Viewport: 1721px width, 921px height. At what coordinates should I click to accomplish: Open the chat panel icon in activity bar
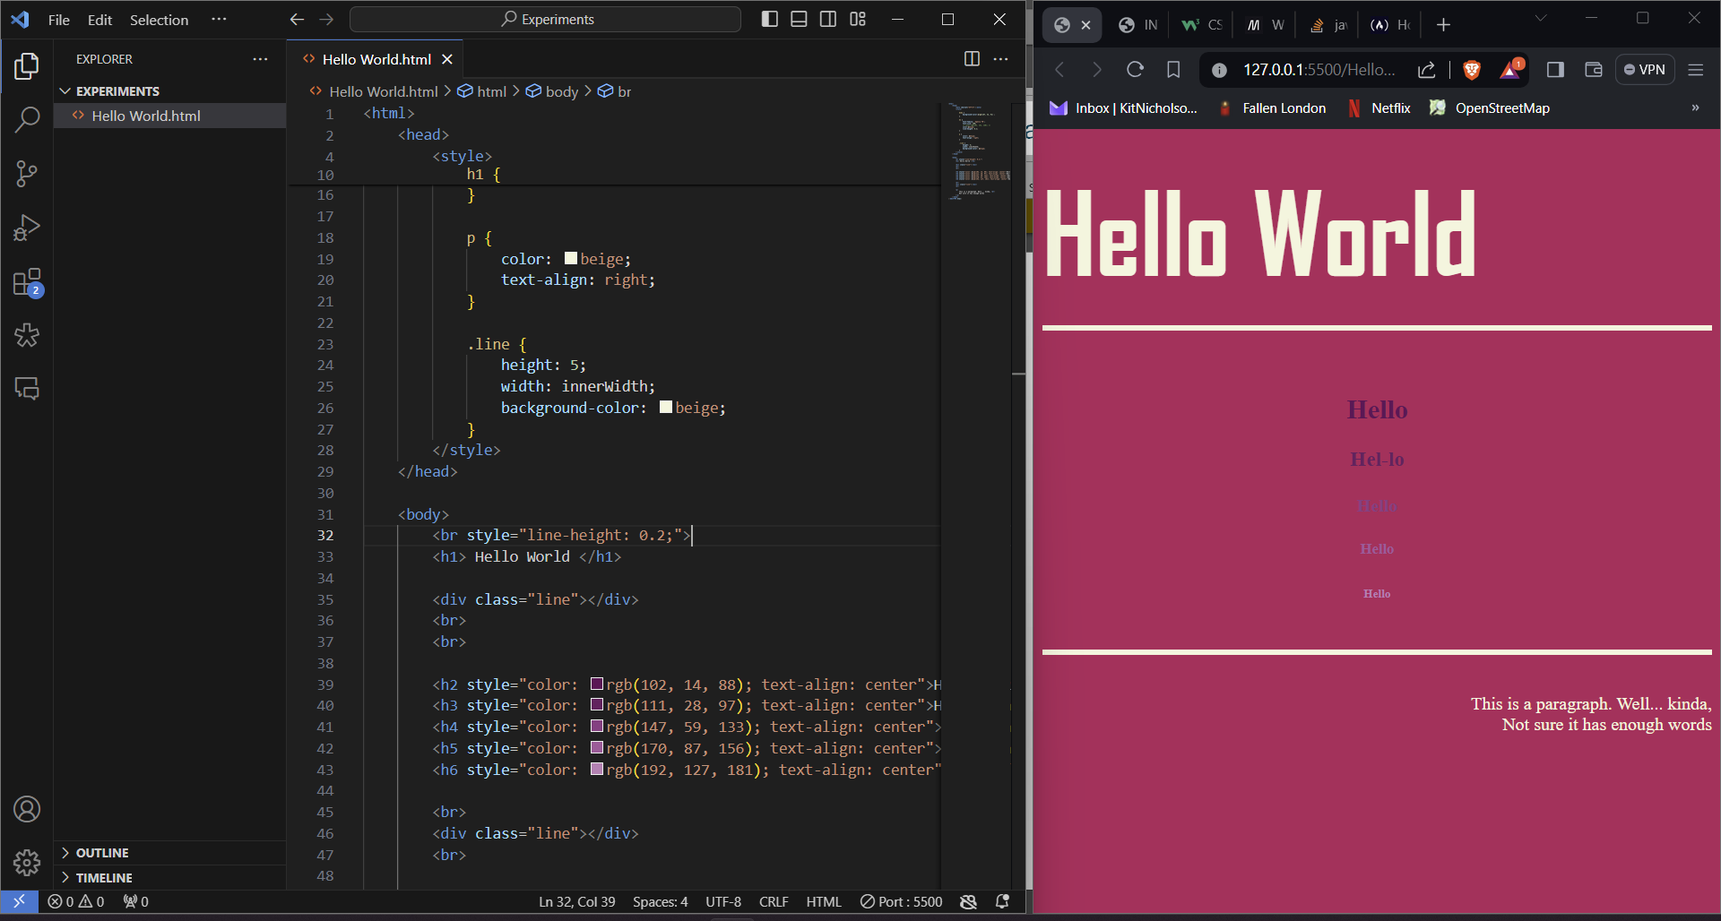pyautogui.click(x=27, y=388)
